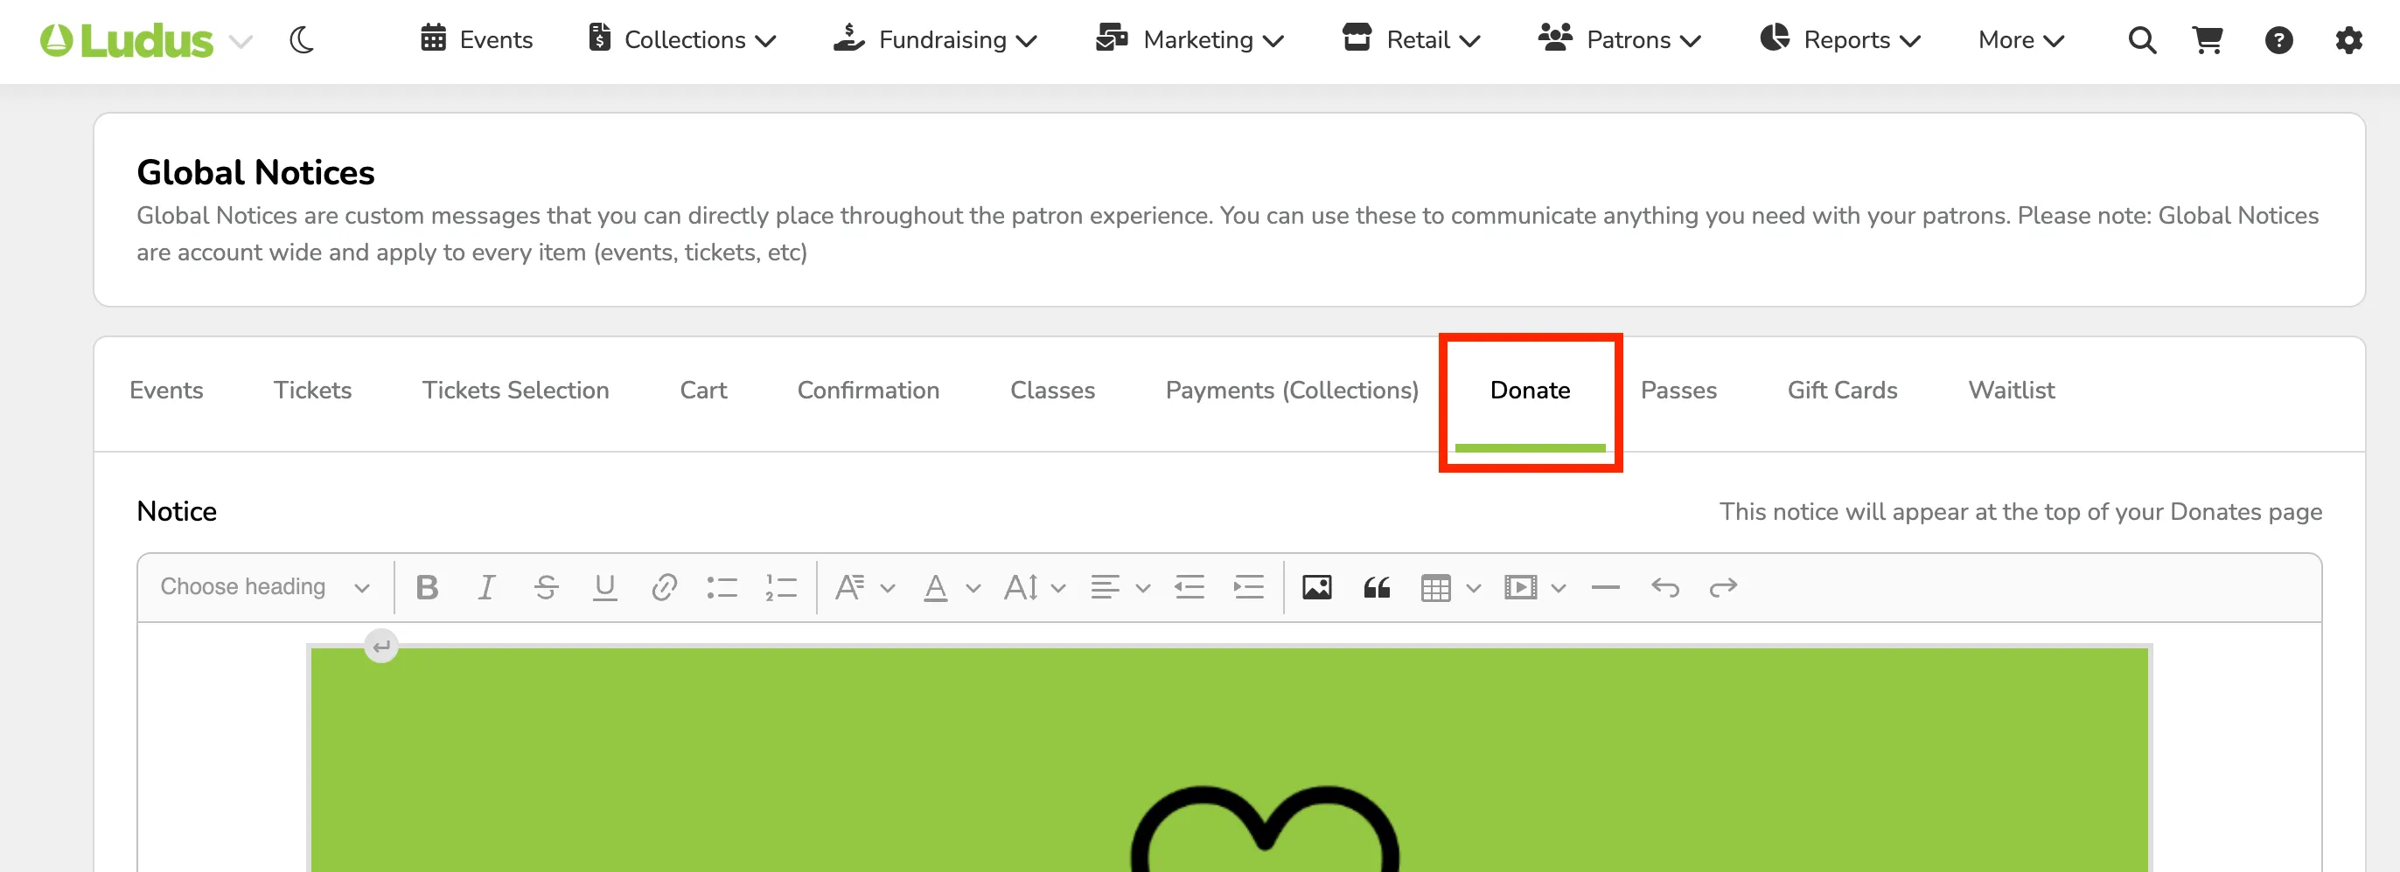Toggle underline formatting

click(x=604, y=587)
